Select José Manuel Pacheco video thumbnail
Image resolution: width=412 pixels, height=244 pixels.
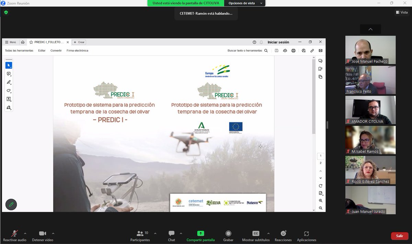[370, 50]
